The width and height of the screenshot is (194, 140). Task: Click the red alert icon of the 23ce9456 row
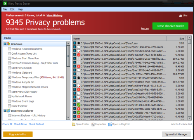click(78, 109)
